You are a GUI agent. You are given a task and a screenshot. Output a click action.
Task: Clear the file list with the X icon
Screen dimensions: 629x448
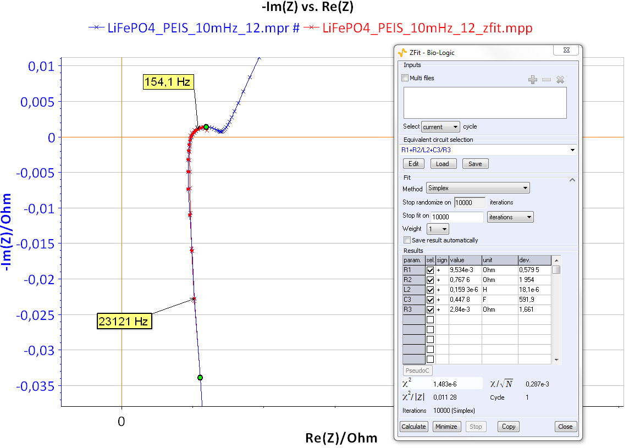click(x=560, y=80)
